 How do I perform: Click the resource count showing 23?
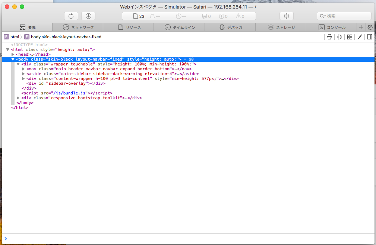click(x=139, y=16)
